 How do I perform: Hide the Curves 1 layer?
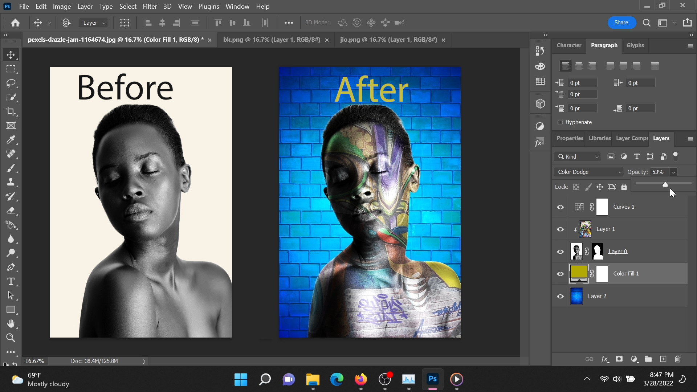(x=560, y=207)
